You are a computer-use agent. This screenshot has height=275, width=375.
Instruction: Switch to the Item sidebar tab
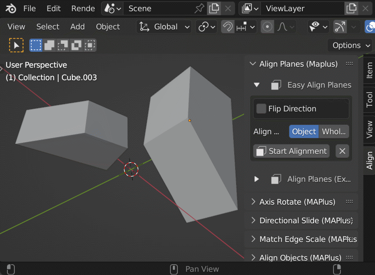369,70
